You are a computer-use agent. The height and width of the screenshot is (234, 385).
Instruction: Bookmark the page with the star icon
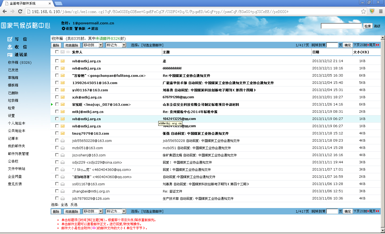[x=363, y=12]
